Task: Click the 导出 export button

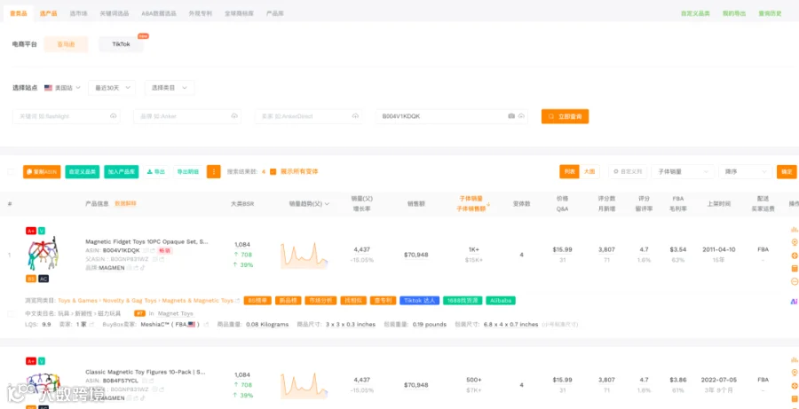Action: (156, 171)
